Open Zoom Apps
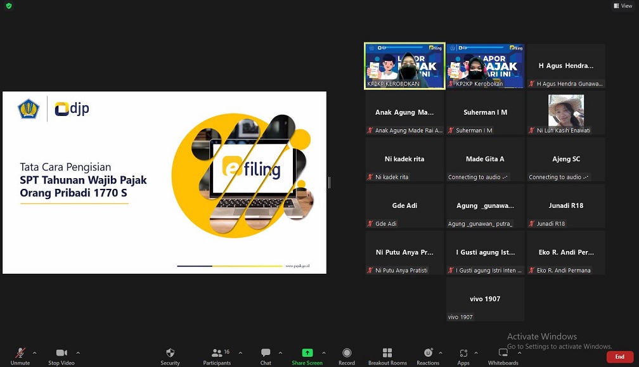Image resolution: width=639 pixels, height=367 pixels. pos(463,356)
